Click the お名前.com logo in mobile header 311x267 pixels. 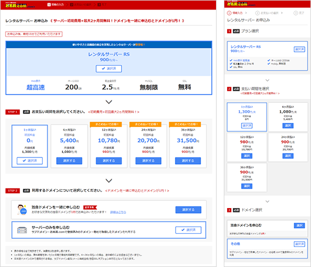tap(241, 3)
